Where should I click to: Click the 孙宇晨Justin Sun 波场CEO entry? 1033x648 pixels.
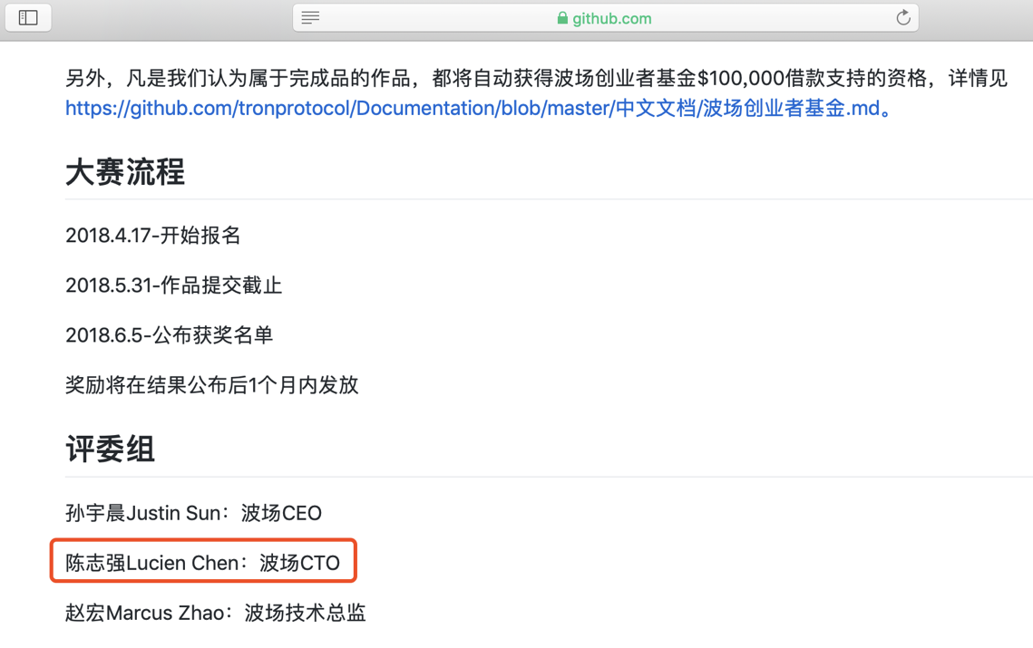(194, 513)
